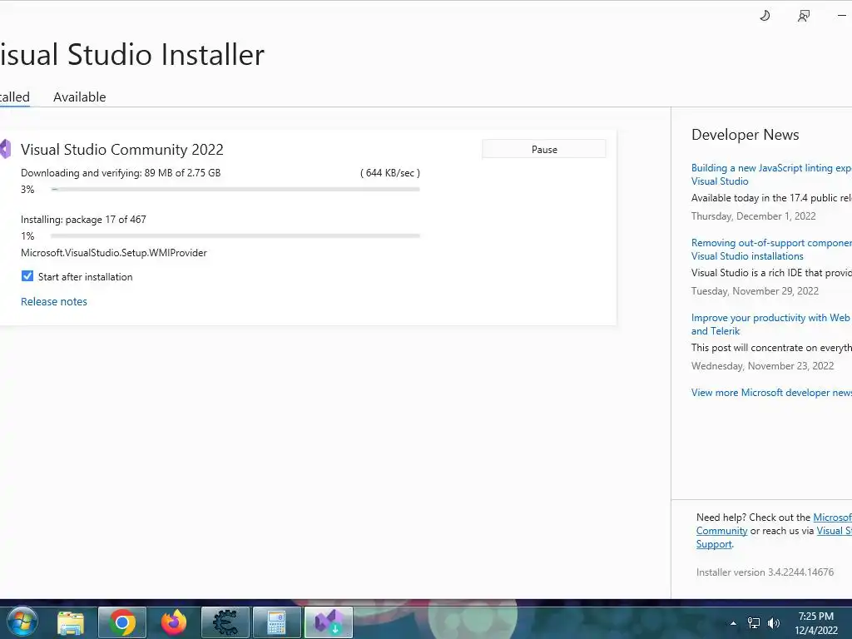852x639 pixels.
Task: Open the Visual Studio Support link
Action: coord(714,544)
